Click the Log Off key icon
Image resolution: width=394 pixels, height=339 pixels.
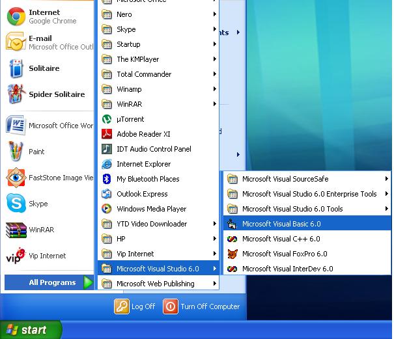tap(122, 306)
